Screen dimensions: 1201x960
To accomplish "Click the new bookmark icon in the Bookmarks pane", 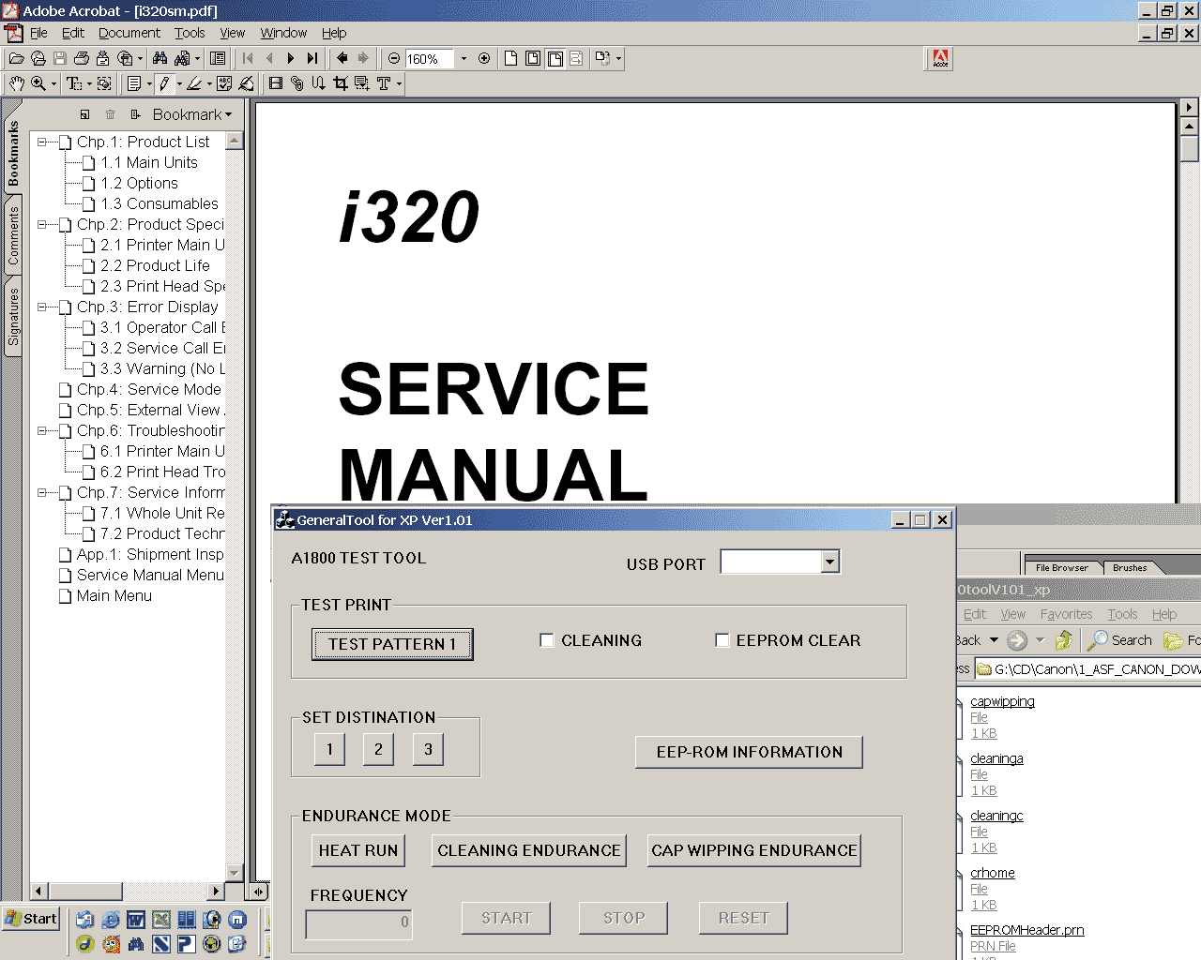I will coord(84,114).
